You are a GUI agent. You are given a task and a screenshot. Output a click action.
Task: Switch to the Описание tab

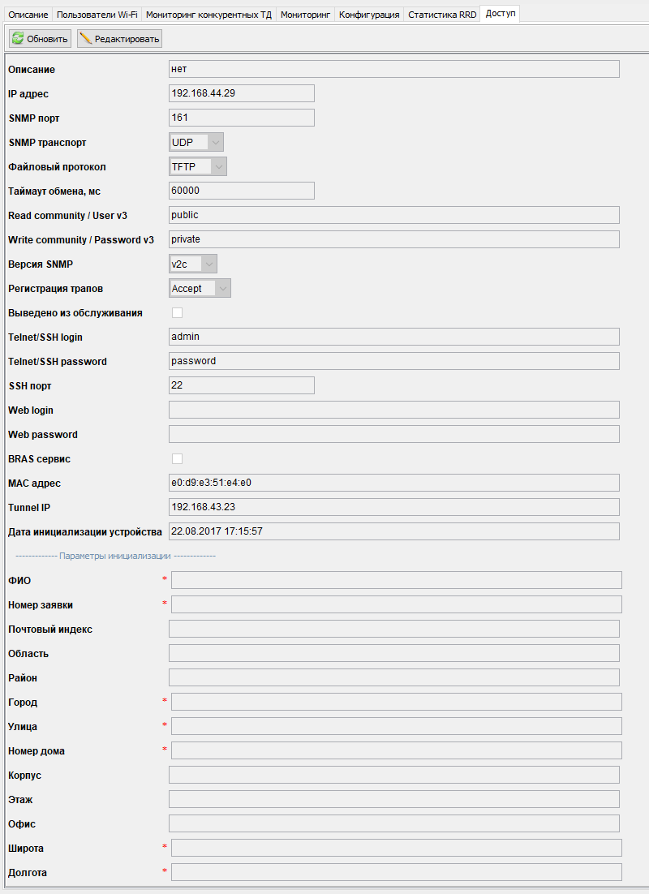(x=28, y=15)
